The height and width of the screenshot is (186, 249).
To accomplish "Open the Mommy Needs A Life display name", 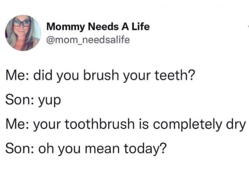I will pos(98,27).
